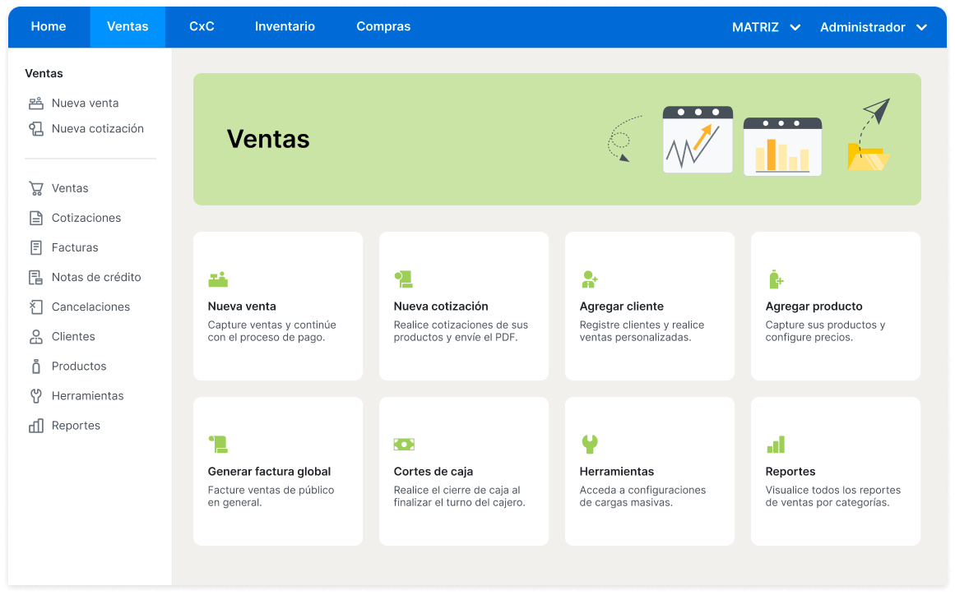The height and width of the screenshot is (595, 955).
Task: Click the green scroll icon on Nueva cotización card
Action: 403,279
